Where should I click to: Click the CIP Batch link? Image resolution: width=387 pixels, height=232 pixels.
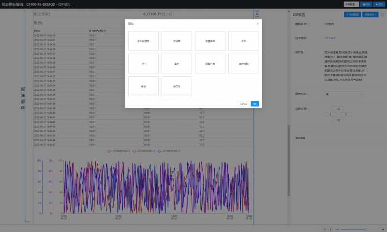click(x=329, y=37)
